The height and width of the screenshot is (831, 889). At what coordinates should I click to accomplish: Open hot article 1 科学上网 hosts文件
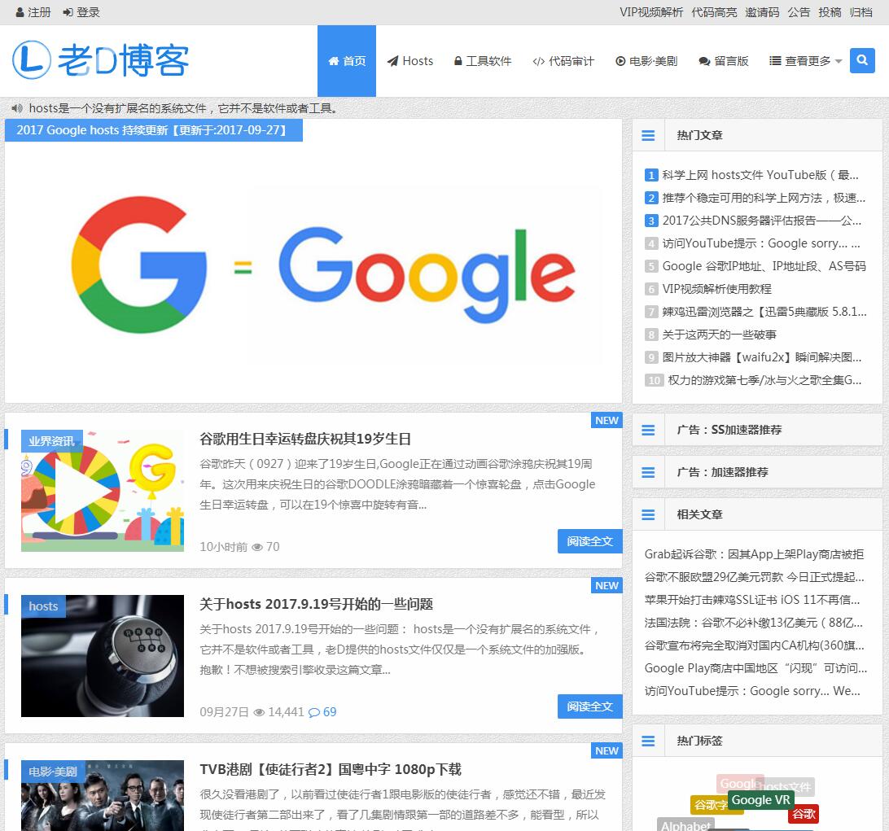(x=760, y=175)
